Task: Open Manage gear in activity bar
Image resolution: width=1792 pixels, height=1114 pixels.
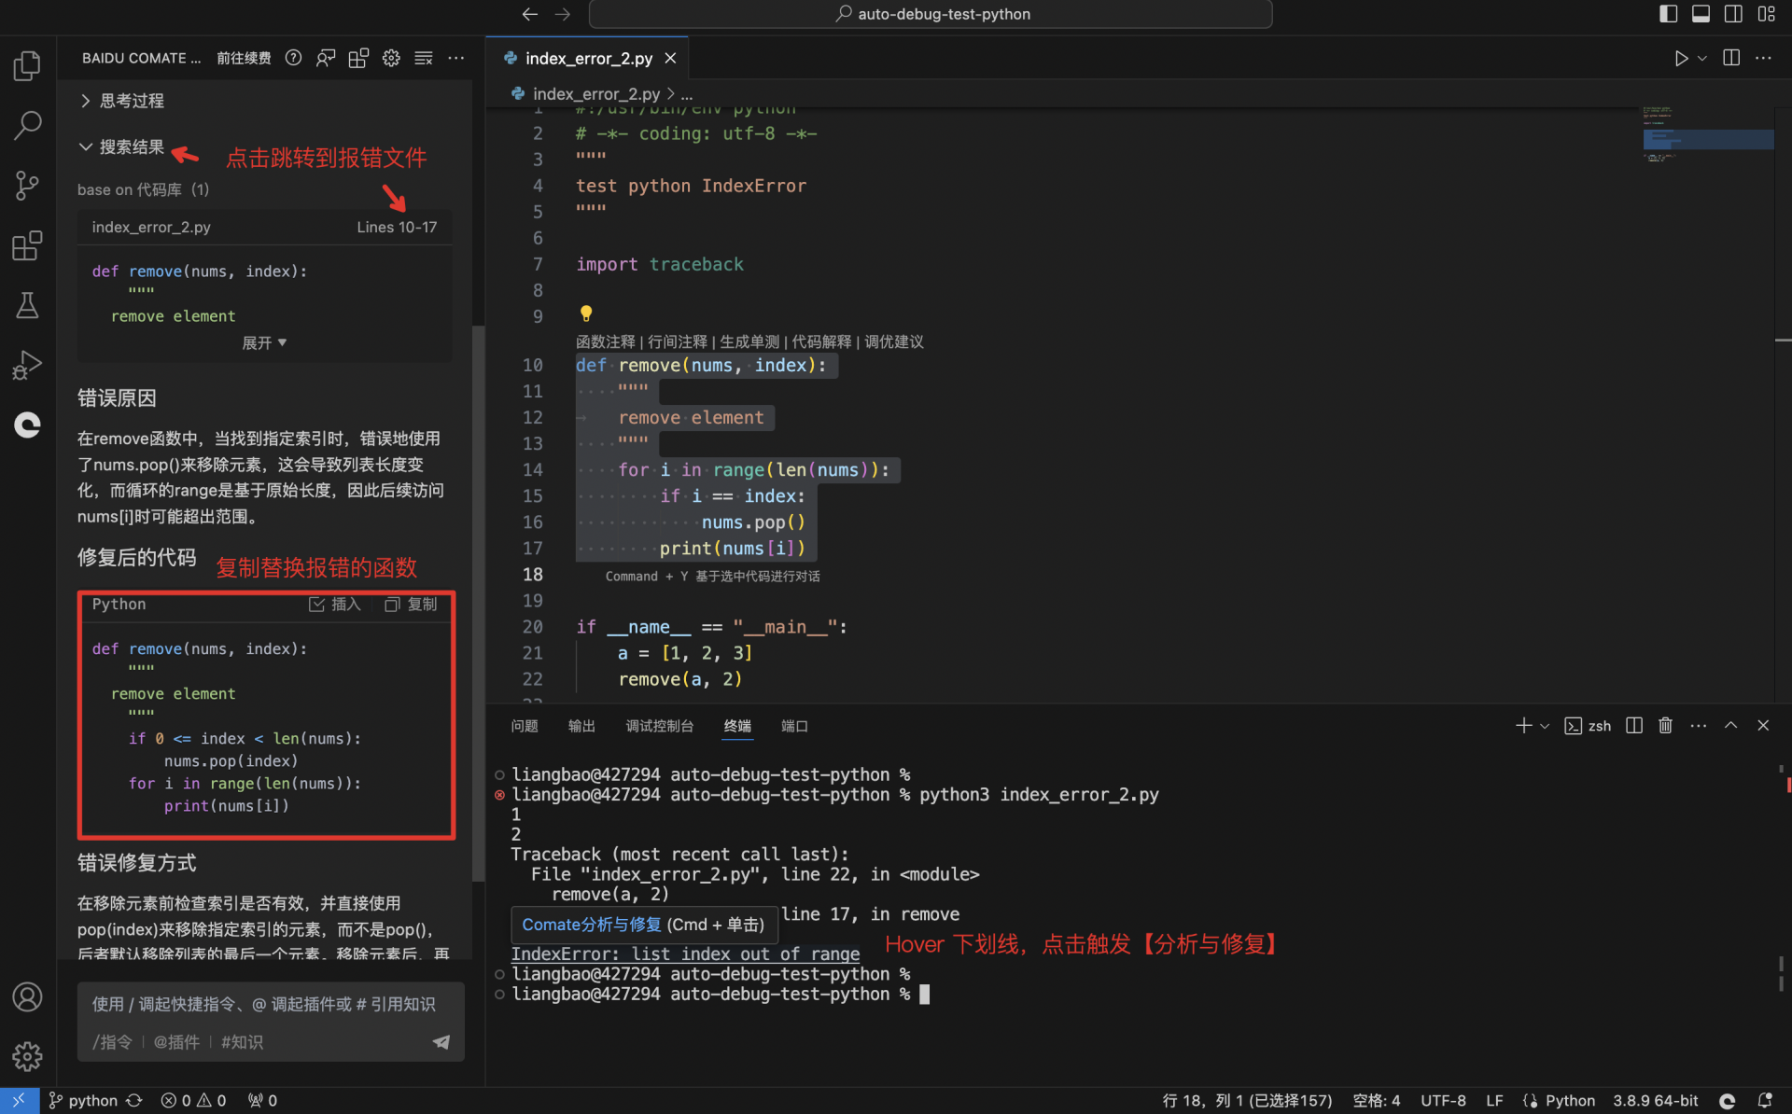Action: tap(27, 1056)
